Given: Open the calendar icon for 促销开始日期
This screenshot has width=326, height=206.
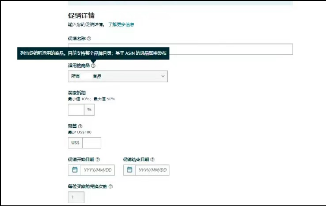Looking at the screenshot, I should point(75,170).
